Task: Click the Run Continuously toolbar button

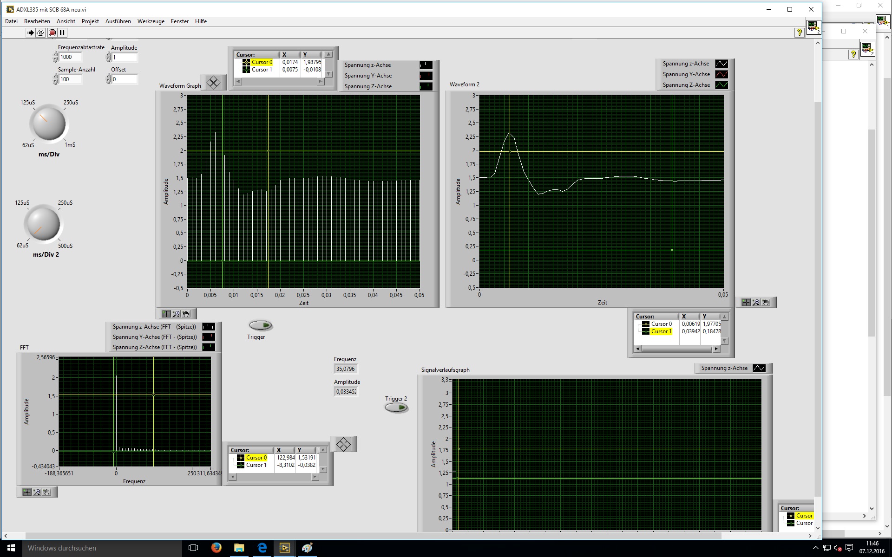Action: click(40, 32)
